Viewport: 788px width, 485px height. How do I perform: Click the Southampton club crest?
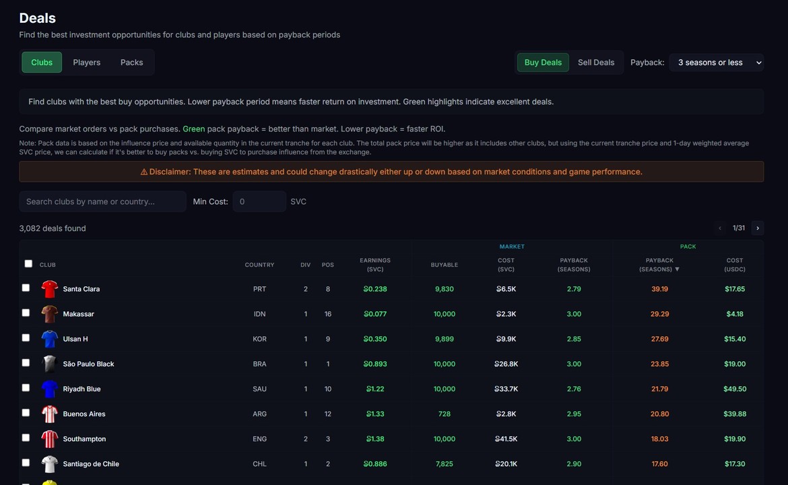49,439
